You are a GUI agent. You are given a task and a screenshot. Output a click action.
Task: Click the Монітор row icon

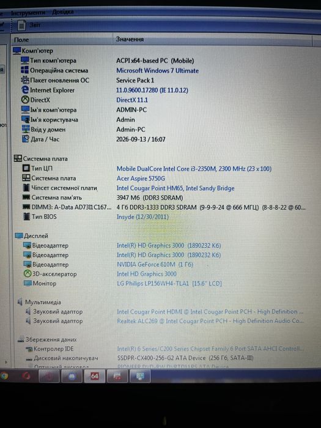pyautogui.click(x=28, y=283)
